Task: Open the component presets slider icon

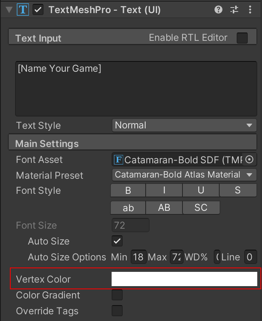Action: [234, 10]
